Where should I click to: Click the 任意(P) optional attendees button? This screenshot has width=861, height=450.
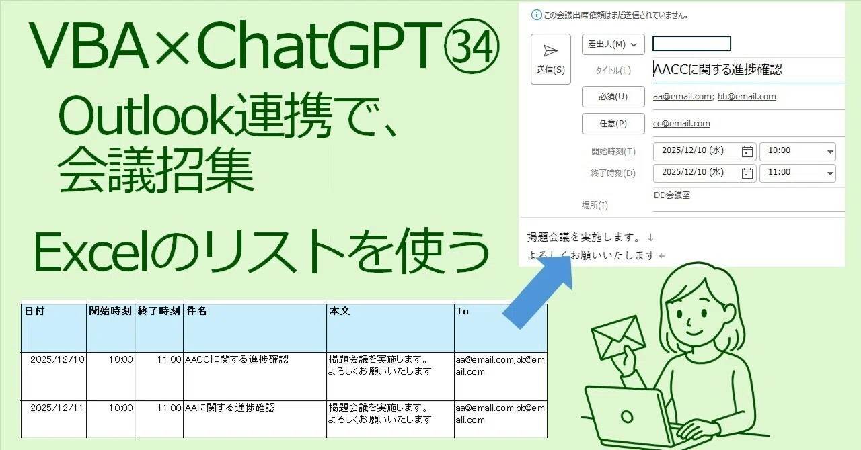pyautogui.click(x=613, y=124)
